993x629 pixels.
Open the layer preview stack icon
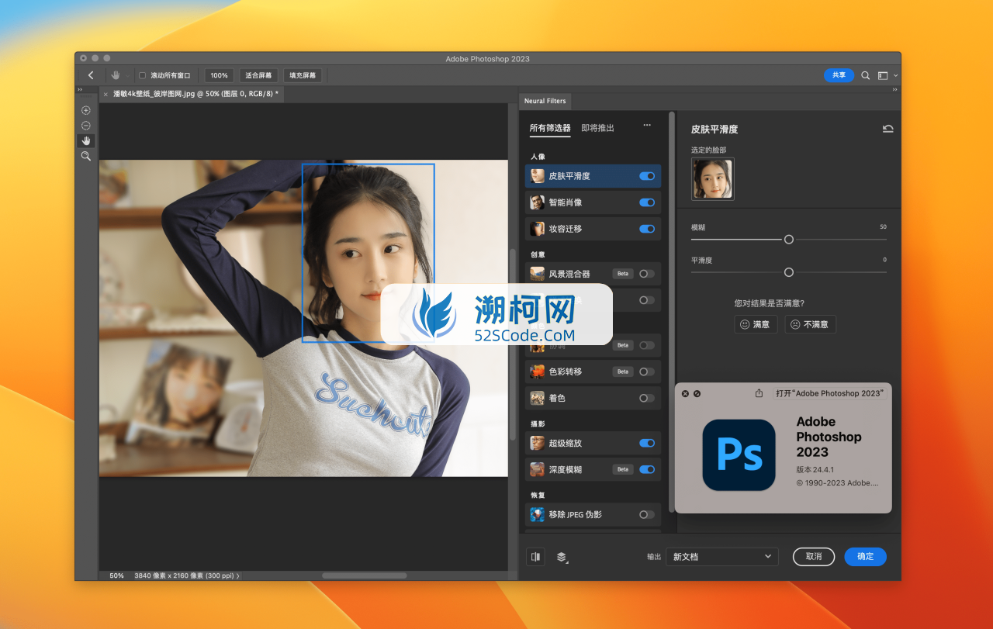(x=562, y=557)
